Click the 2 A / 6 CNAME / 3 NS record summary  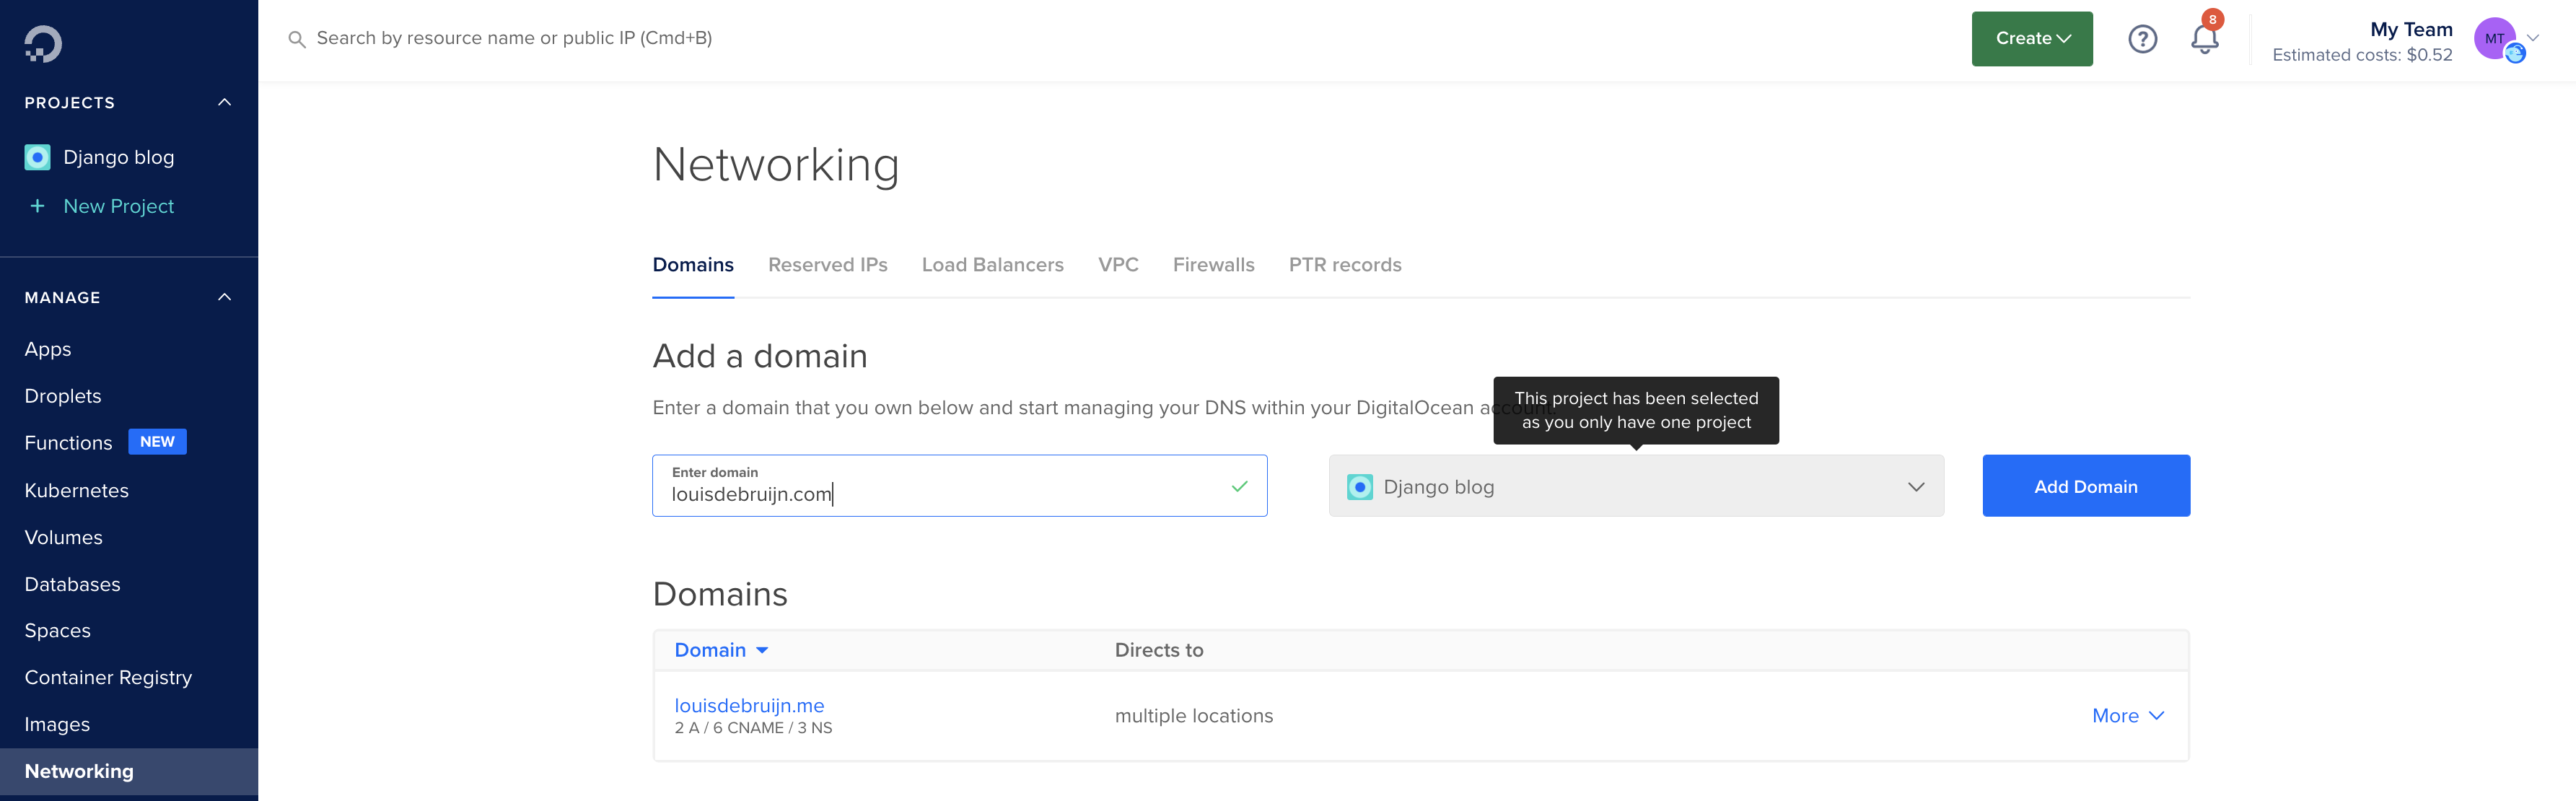pos(752,728)
